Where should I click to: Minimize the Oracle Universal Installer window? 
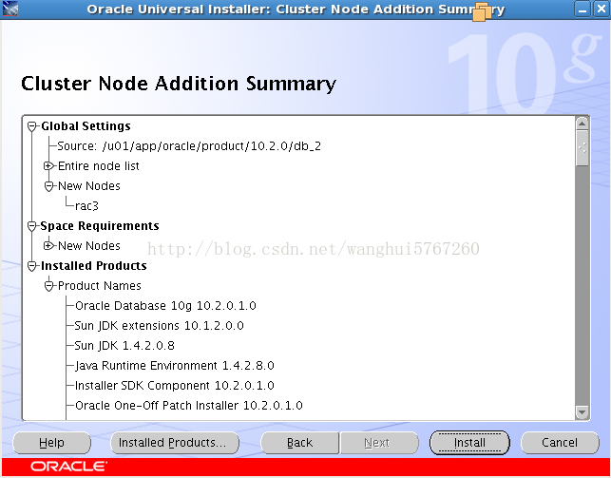(582, 9)
